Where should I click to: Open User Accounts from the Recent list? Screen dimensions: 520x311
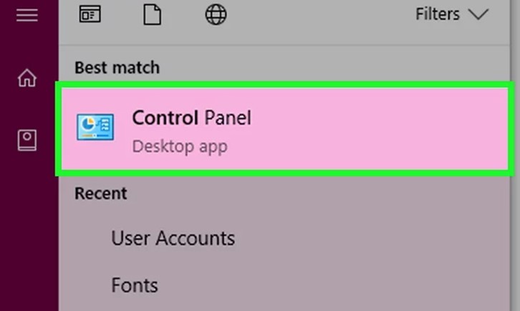[173, 238]
